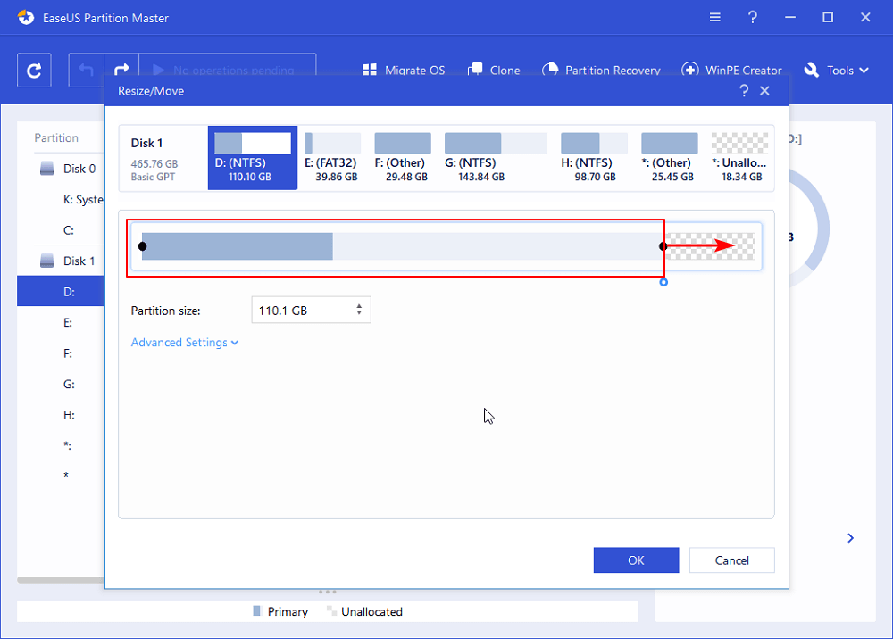Click the redo operation icon
This screenshot has height=639, width=893.
(x=121, y=70)
